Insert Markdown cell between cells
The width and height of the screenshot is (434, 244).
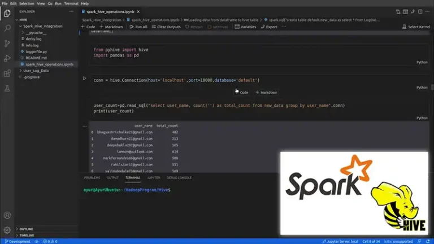click(x=266, y=93)
